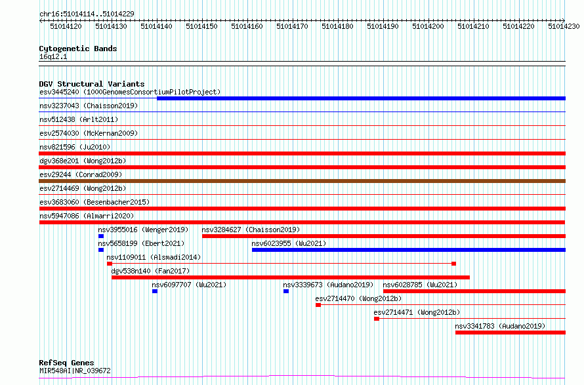Click the dgv368e201 red variant bar
Viewport: 584px width, 385px height.
click(x=302, y=167)
